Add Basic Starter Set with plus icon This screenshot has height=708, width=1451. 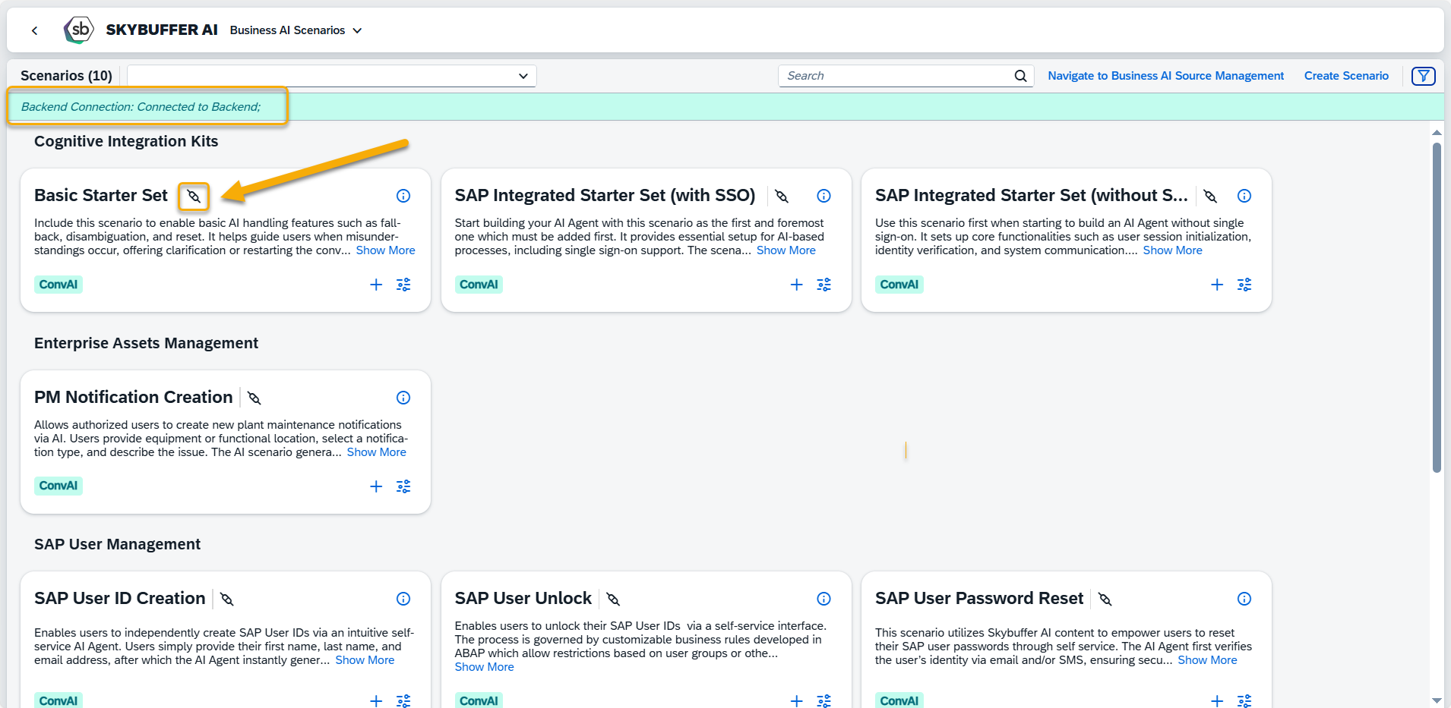coord(376,285)
